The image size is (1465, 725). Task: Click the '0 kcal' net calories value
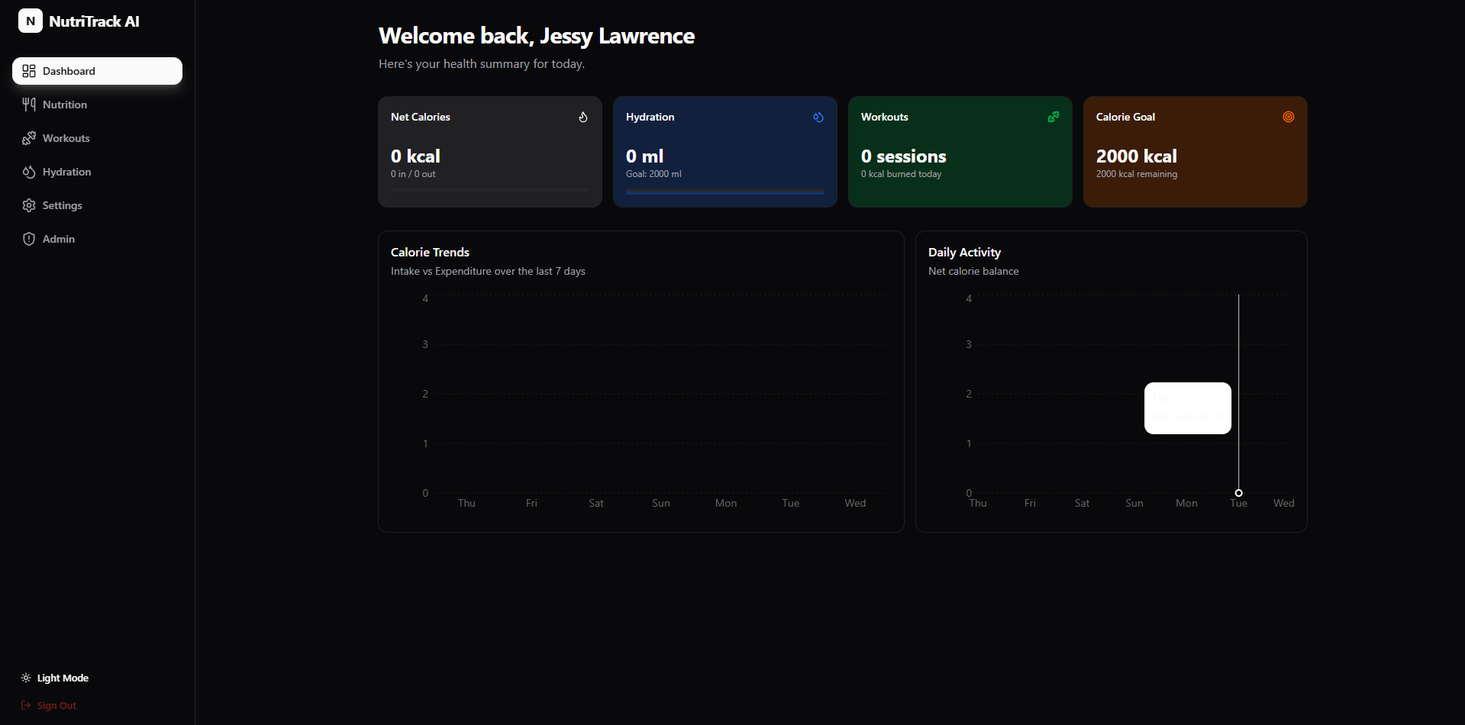(x=415, y=156)
